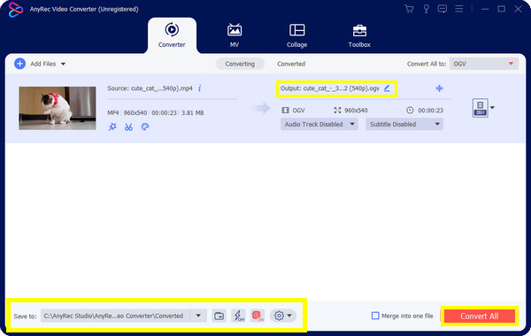Viewport: 531px width, 336px height.
Task: Enable Merge into one file checkbox
Action: [x=375, y=316]
